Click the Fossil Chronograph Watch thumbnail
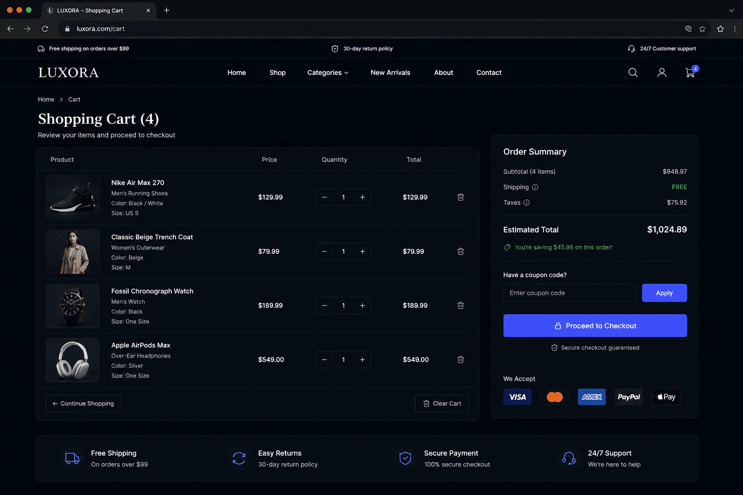Screen dimensions: 743x495 coord(73,306)
